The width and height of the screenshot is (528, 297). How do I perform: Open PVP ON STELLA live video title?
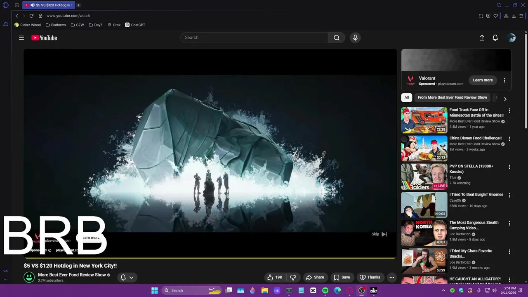pos(471,169)
